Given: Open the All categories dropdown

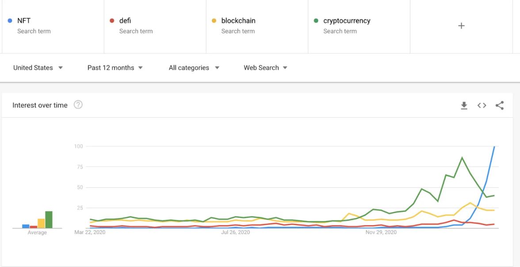Looking at the screenshot, I should coord(194,68).
